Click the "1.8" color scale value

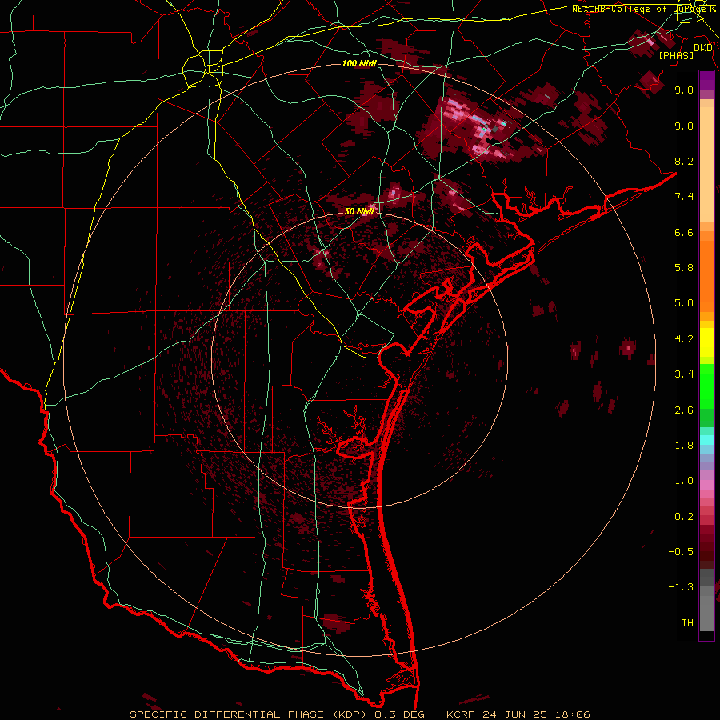[684, 446]
